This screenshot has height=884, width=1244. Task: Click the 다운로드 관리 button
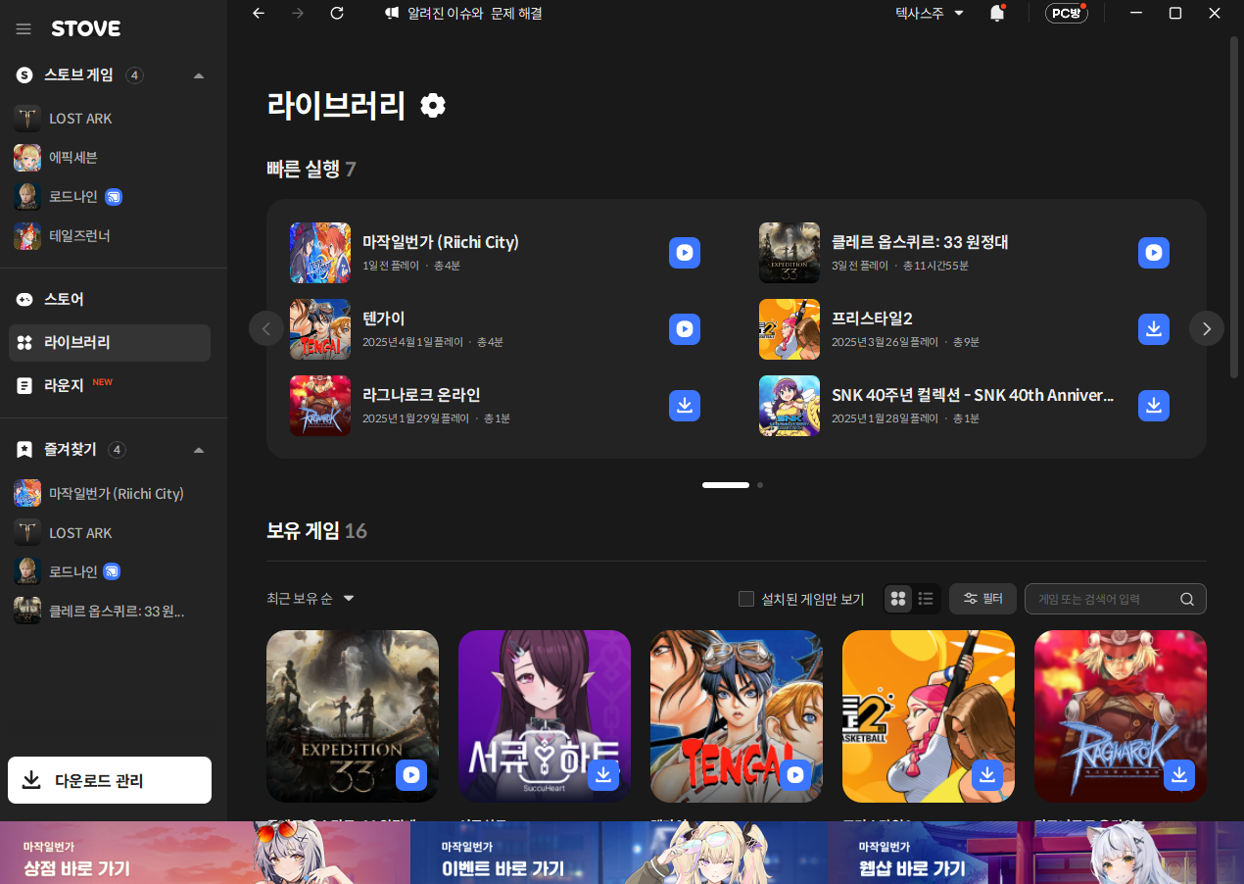click(110, 780)
